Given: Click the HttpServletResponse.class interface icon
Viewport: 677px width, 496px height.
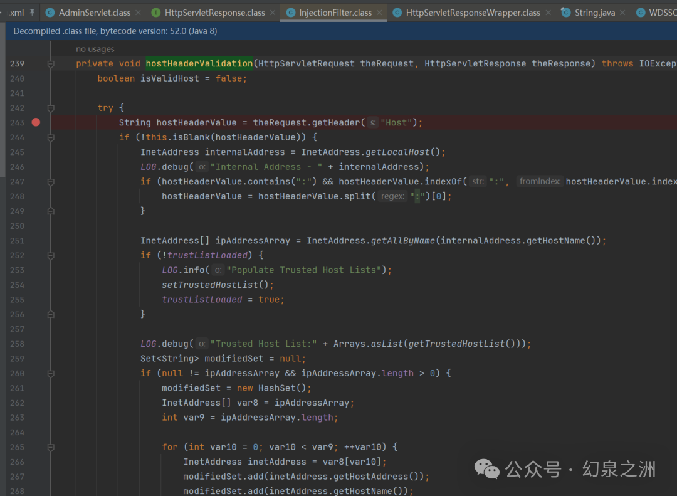Looking at the screenshot, I should click(x=156, y=13).
